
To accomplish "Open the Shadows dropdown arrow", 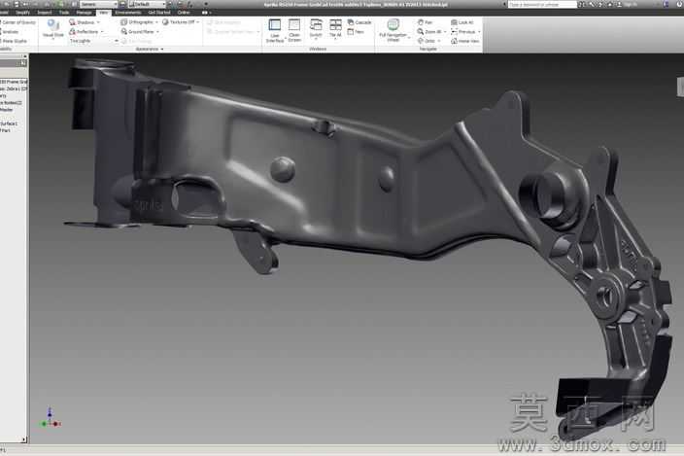I will [98, 22].
